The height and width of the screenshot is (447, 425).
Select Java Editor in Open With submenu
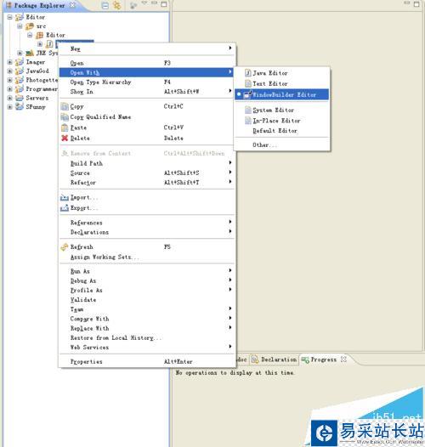(x=282, y=73)
